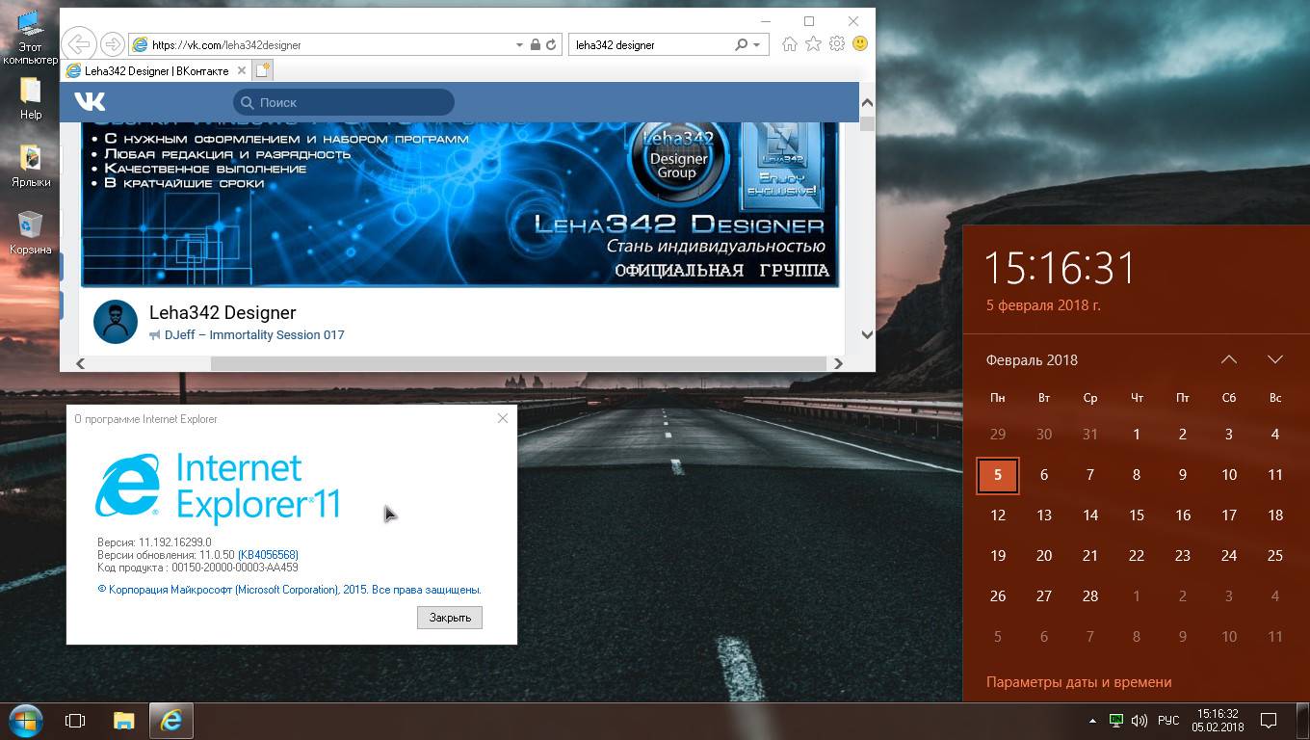Click the site icon in IE address bar
Screen dimensions: 1310x740
(x=141, y=44)
